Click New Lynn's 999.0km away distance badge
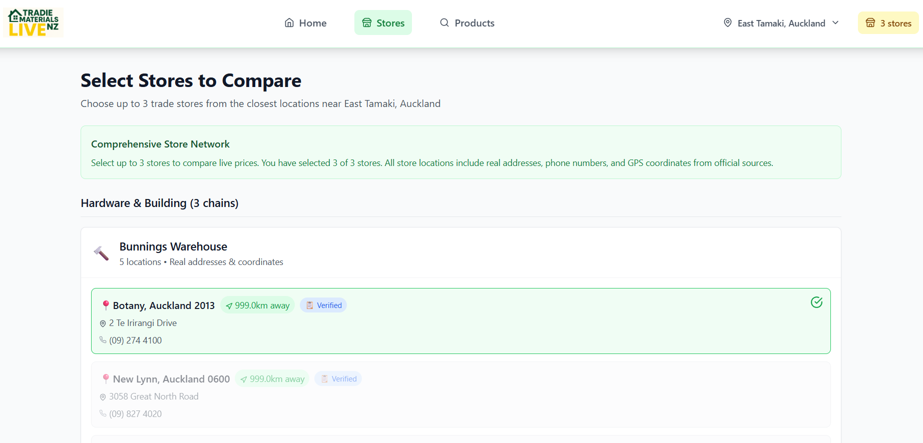Viewport: 923px width, 443px height. point(272,378)
